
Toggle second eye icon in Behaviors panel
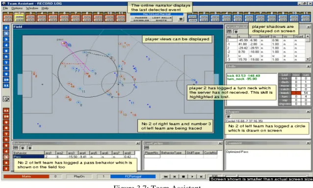point(29,148)
